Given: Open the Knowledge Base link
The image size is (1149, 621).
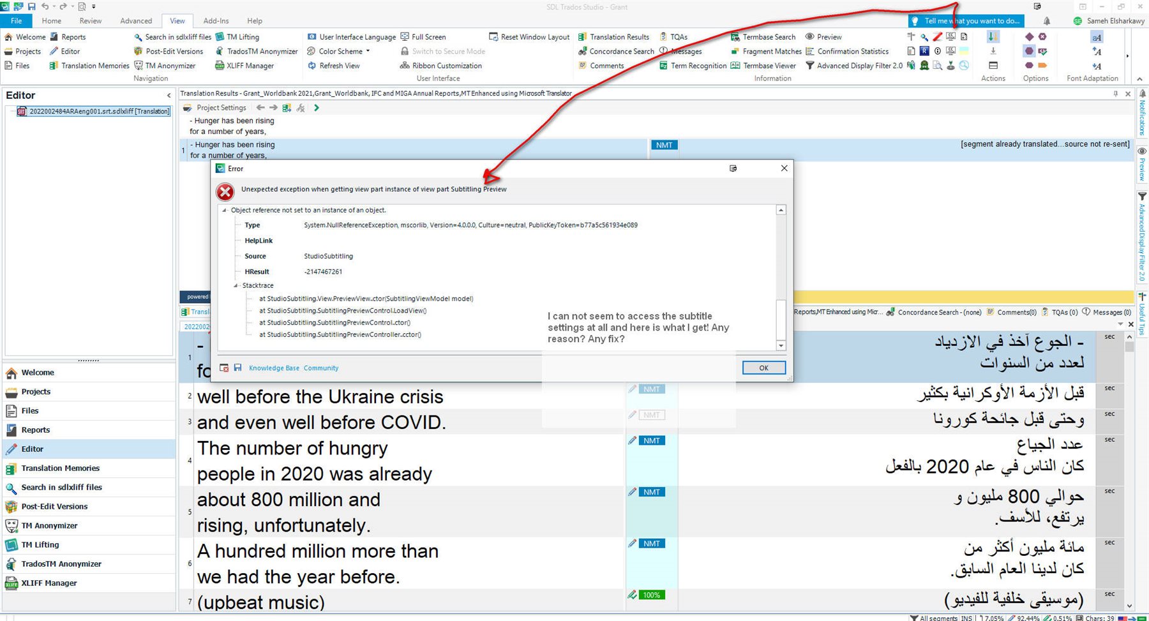Looking at the screenshot, I should tap(274, 368).
